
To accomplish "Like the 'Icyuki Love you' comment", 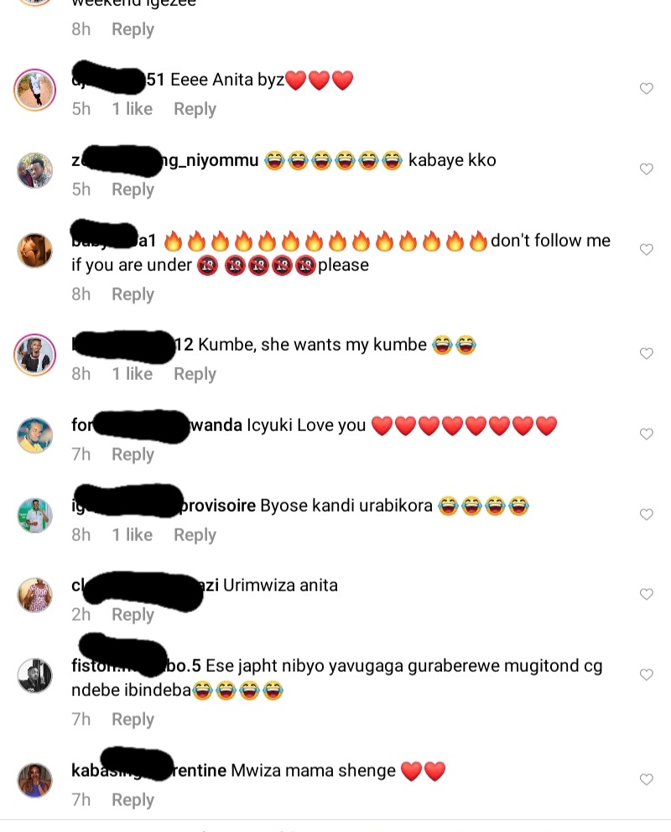I will click(646, 434).
